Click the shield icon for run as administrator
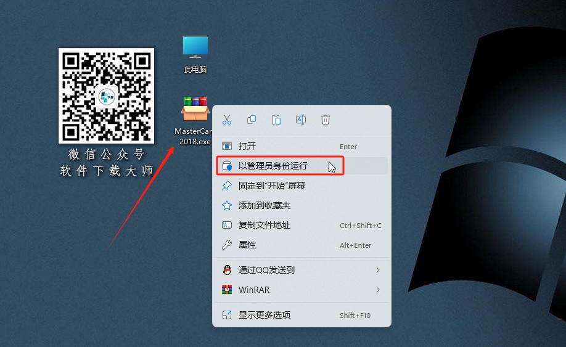The height and width of the screenshot is (347, 566). tap(227, 166)
